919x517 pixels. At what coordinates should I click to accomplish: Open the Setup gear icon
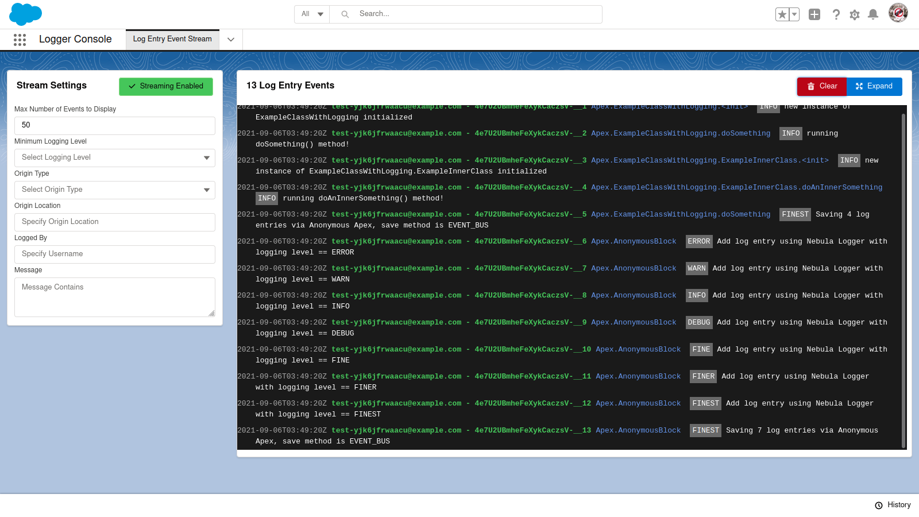(x=855, y=14)
